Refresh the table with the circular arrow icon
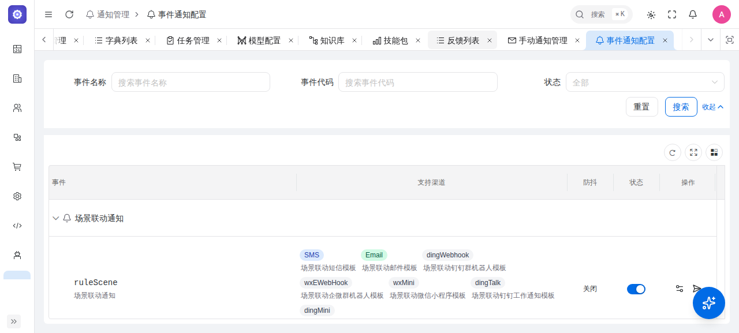Image resolution: width=739 pixels, height=333 pixels. point(672,152)
